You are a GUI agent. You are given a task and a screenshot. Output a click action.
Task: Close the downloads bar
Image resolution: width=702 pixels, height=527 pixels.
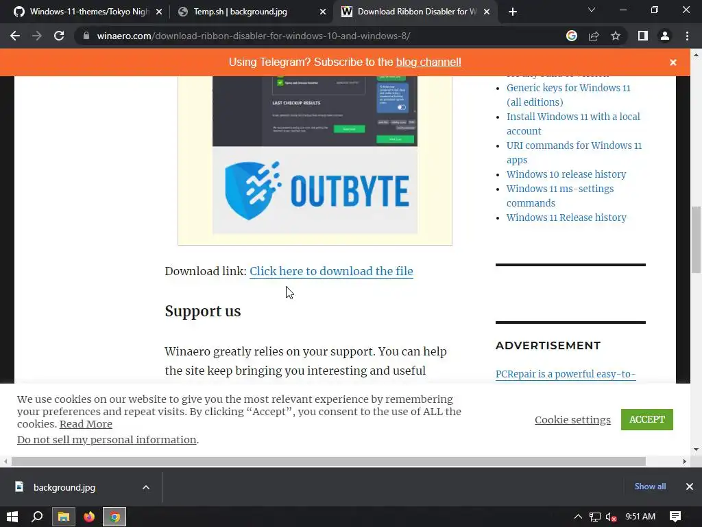click(690, 487)
